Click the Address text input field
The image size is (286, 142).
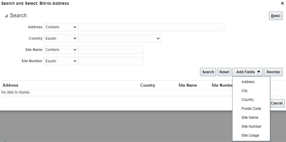click(x=151, y=27)
